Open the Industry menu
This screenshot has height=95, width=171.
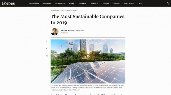(x=94, y=3)
